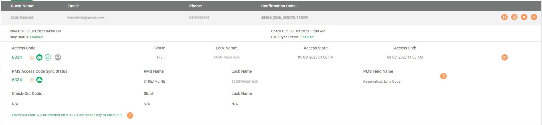
Task: Click the Stay Status Enabled value
Action: pyautogui.click(x=37, y=37)
